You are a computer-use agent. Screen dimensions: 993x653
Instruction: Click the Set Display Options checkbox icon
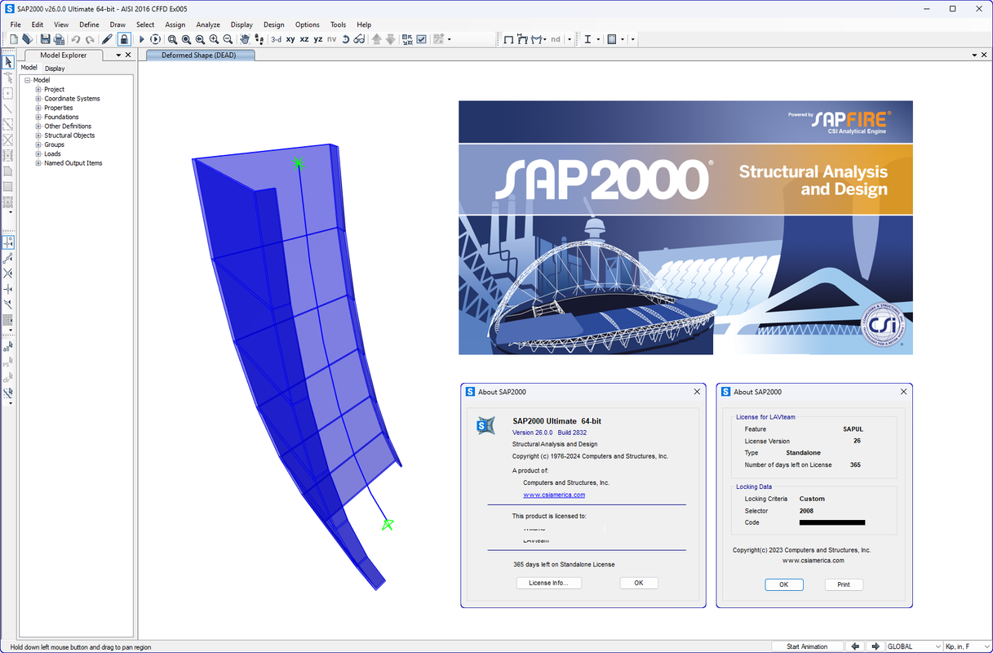point(421,39)
